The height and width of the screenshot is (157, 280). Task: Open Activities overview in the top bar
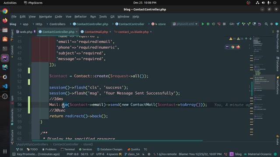(x=10, y=3)
